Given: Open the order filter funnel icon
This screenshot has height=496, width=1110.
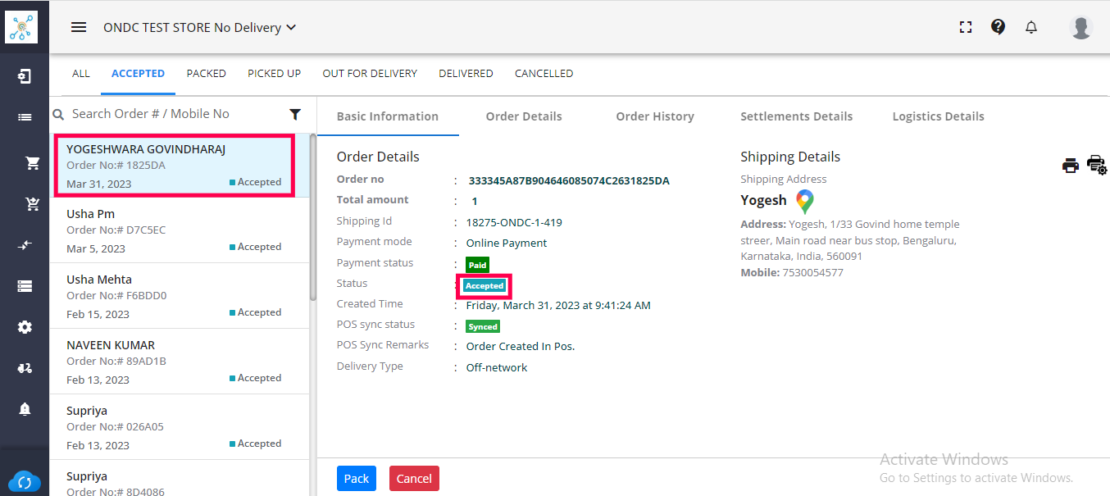Looking at the screenshot, I should tap(295, 115).
